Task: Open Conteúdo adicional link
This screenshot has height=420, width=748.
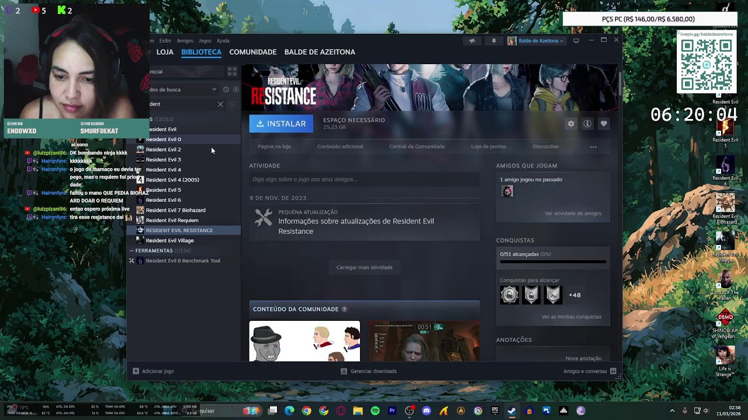Action: click(x=340, y=146)
